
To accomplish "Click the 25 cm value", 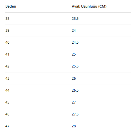I will (74, 54).
